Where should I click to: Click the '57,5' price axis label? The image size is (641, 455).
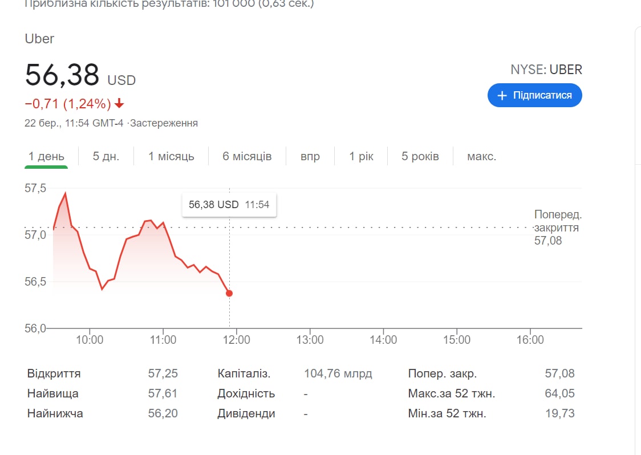(35, 188)
